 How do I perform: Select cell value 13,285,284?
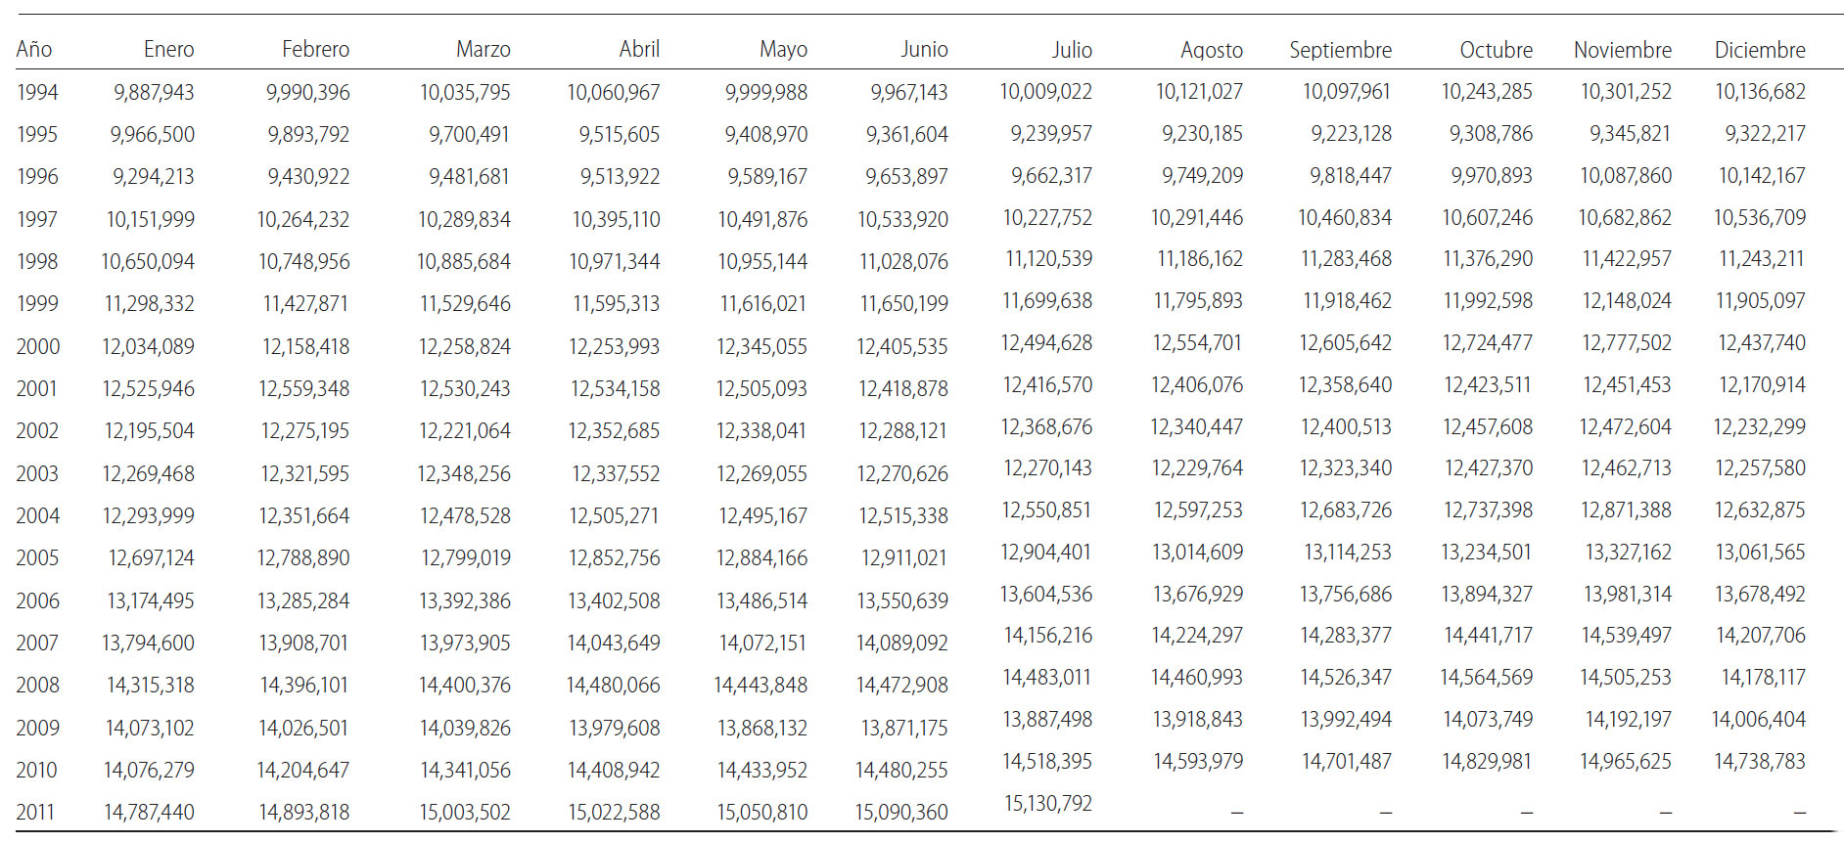(303, 600)
